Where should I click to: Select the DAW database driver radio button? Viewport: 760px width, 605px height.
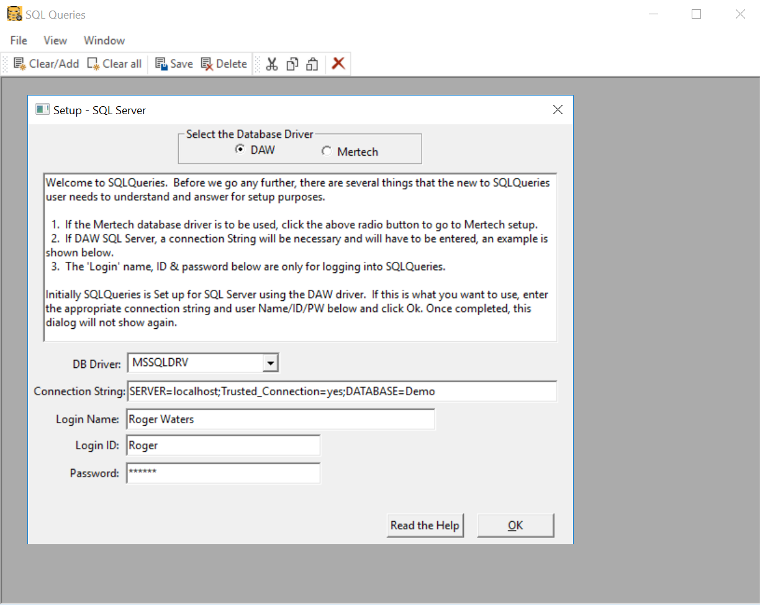[x=239, y=150]
